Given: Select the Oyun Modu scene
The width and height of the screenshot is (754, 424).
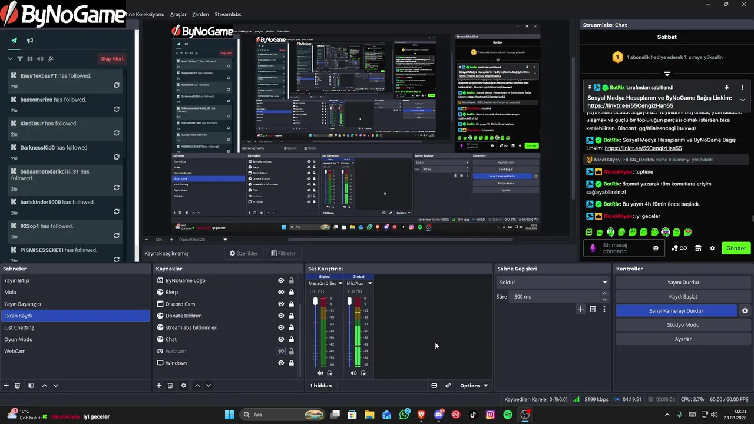Looking at the screenshot, I should [75, 339].
